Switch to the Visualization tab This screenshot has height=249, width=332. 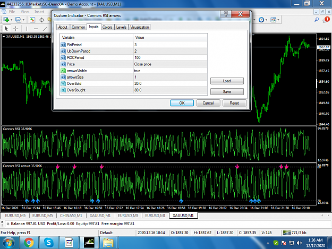coord(139,27)
